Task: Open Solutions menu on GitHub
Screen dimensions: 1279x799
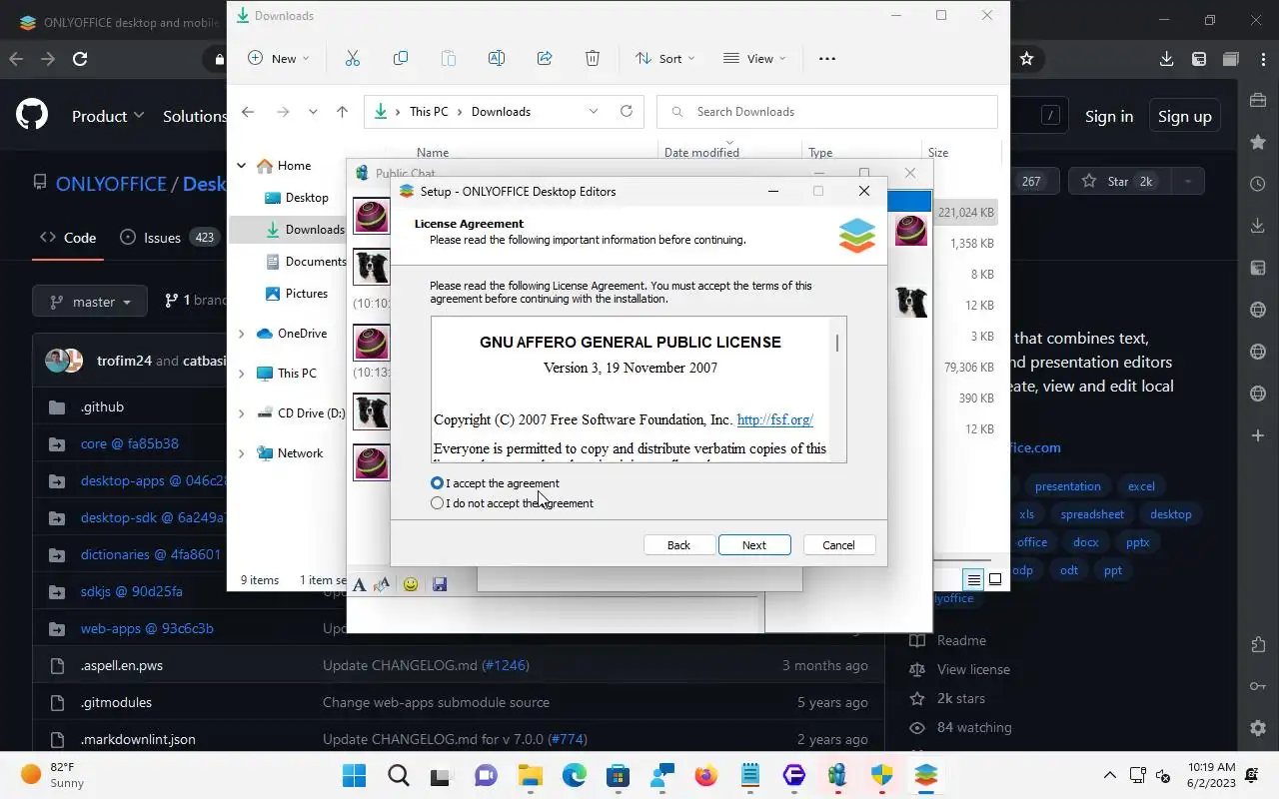Action: coord(195,117)
